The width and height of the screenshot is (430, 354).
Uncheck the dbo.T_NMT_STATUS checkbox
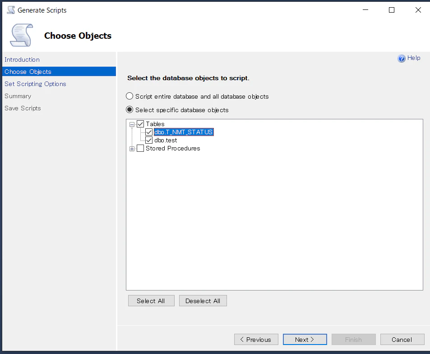coord(149,132)
